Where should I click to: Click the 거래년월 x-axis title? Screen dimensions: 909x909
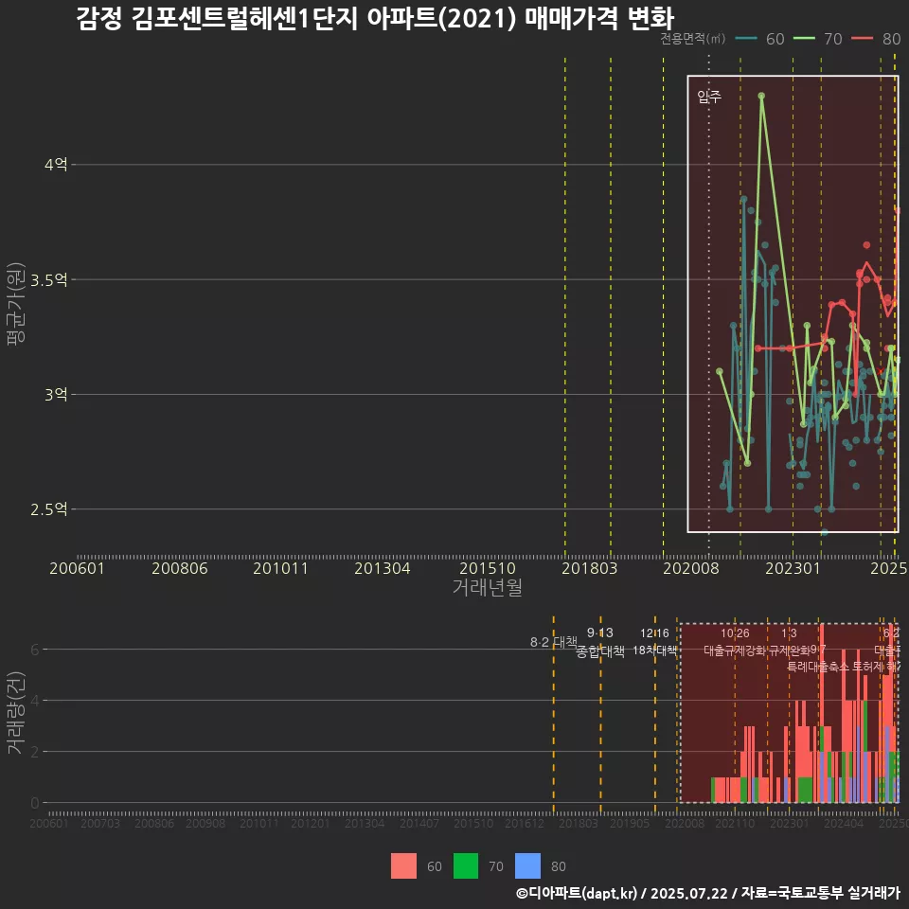[x=487, y=587]
